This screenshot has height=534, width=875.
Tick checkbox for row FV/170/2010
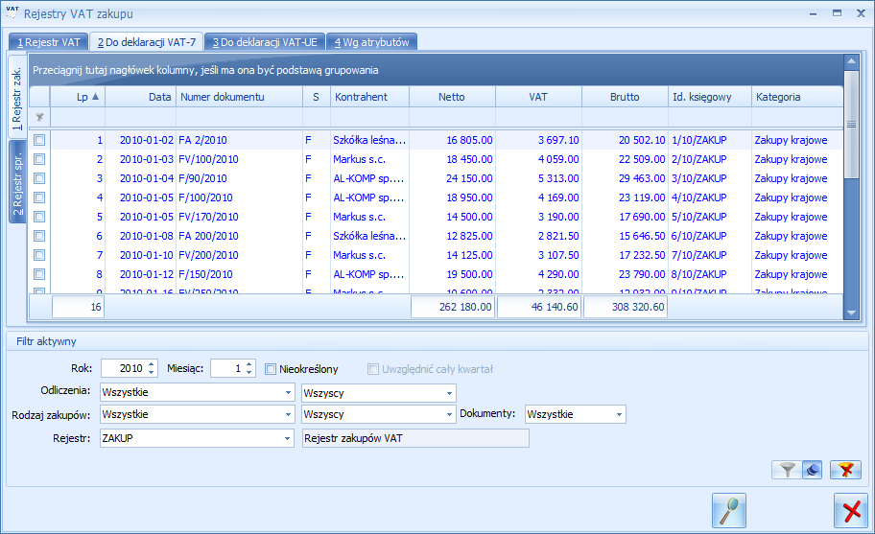pos(39,217)
